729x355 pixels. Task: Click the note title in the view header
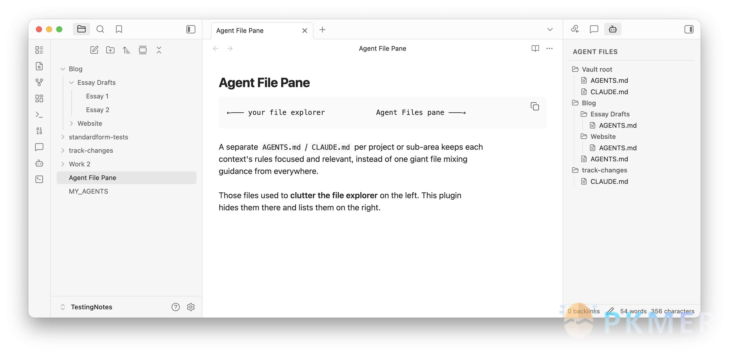click(x=382, y=48)
